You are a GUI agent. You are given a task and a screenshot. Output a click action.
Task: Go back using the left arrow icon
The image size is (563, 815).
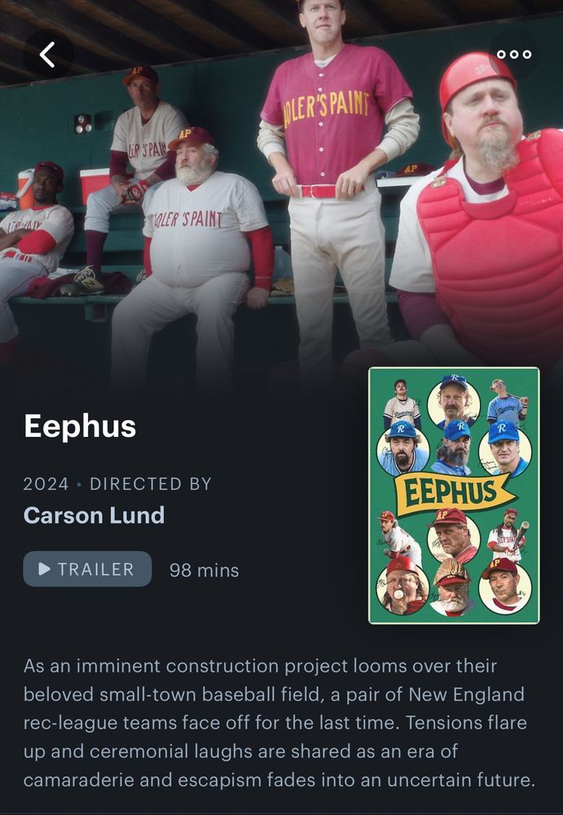(x=48, y=55)
